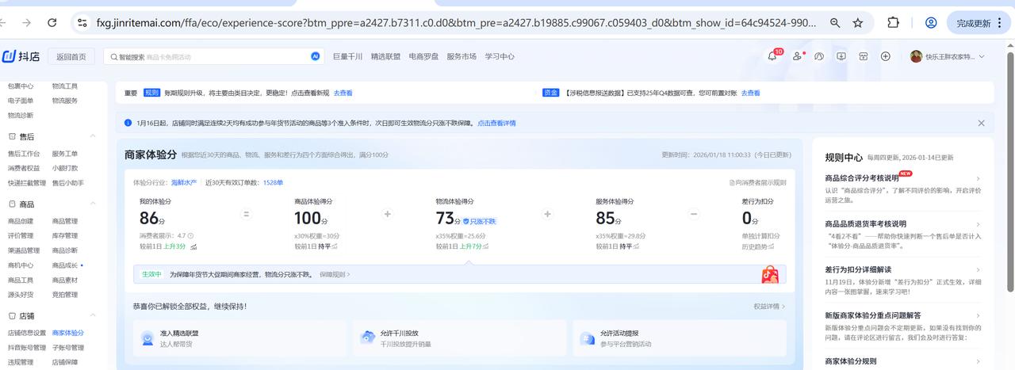This screenshot has width=1015, height=370.
Task: Open 商品综合评分考核说明 rule article
Action: 862,178
